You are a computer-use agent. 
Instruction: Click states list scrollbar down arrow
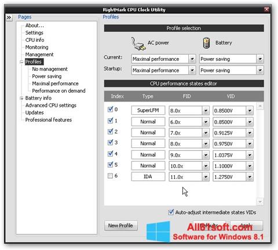pos(260,202)
